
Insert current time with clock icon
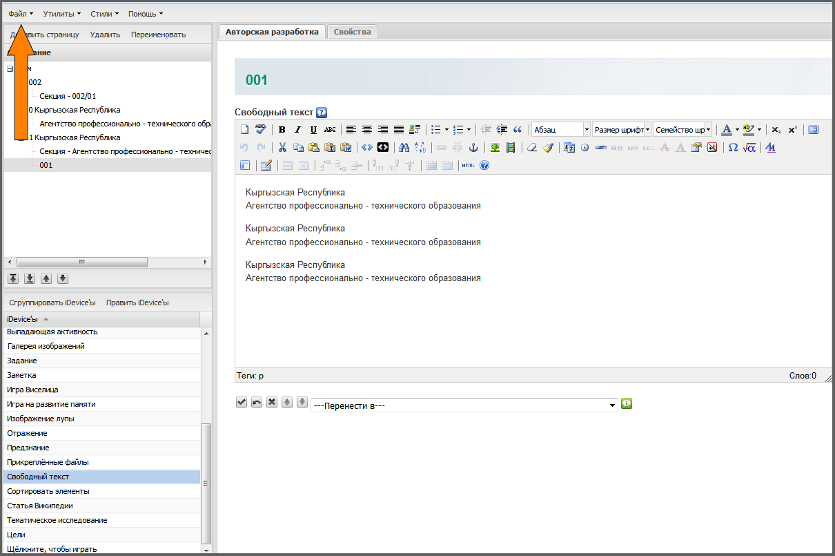point(584,148)
